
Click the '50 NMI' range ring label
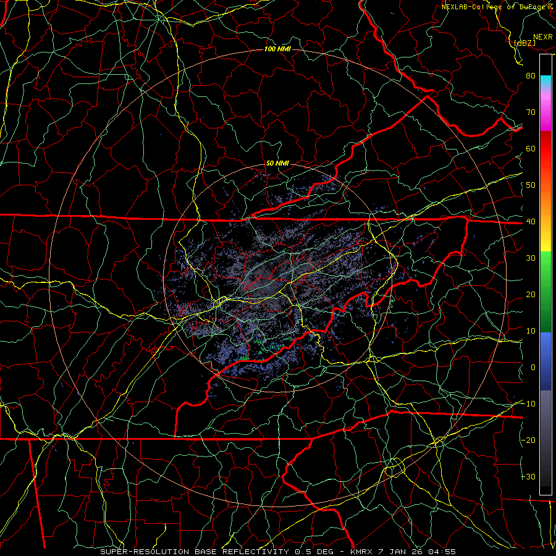[x=277, y=163]
